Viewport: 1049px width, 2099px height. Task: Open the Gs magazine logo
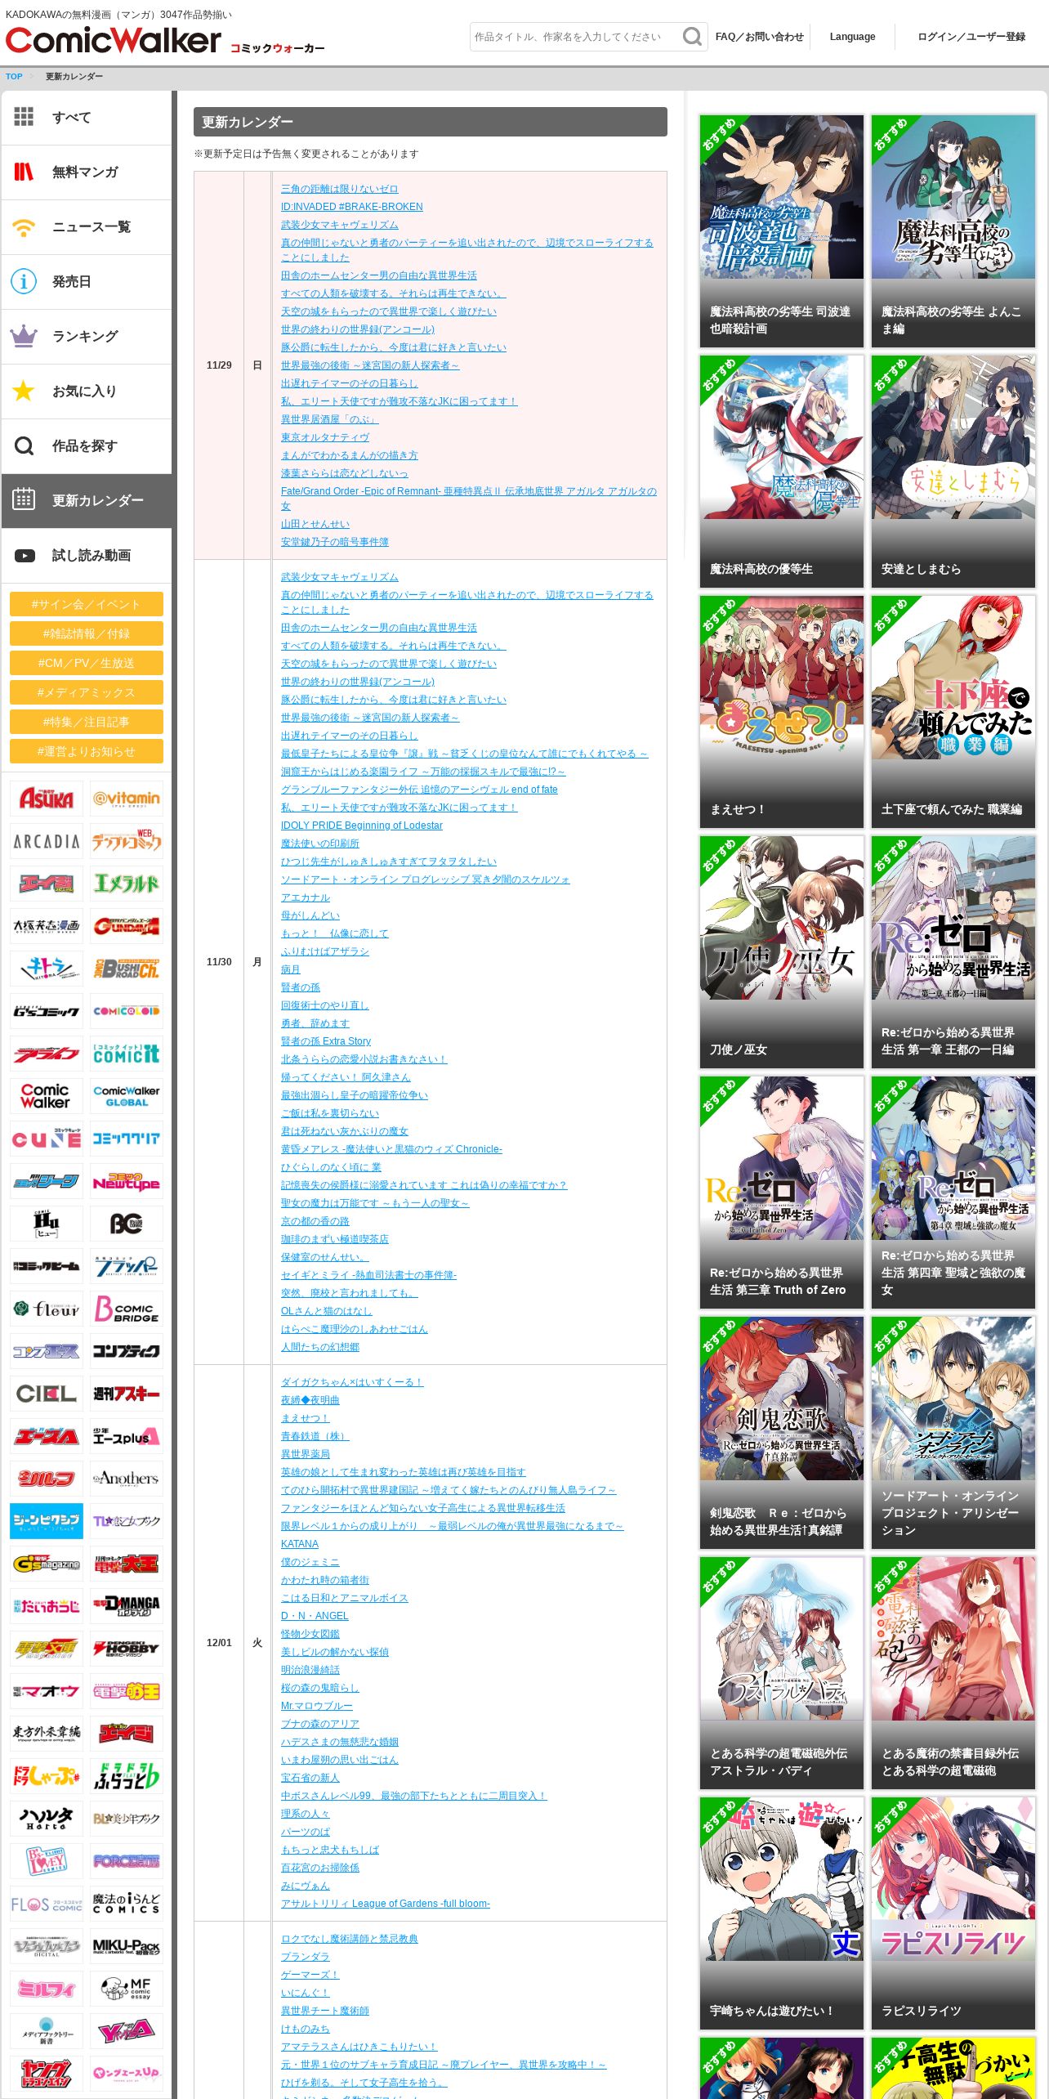point(46,1564)
